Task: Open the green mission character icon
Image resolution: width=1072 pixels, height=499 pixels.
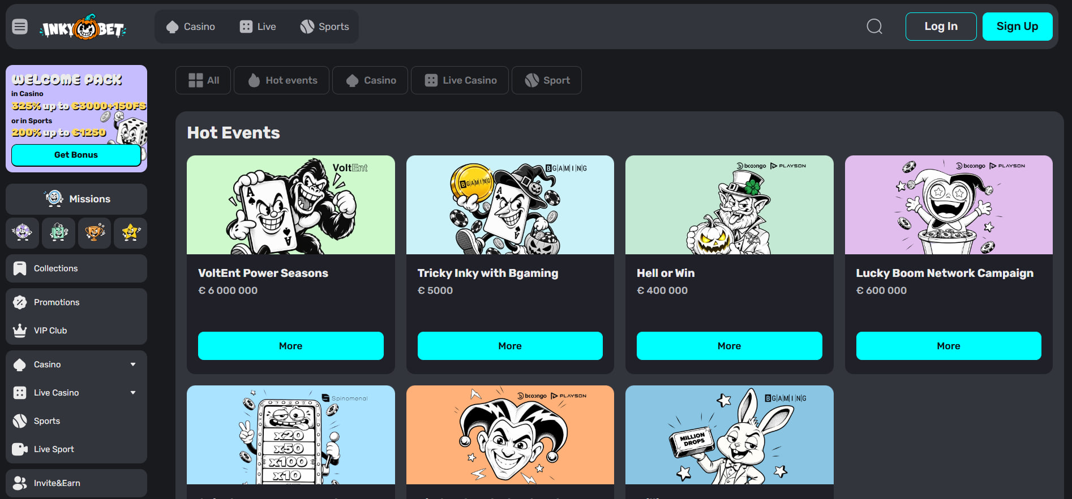Action: [x=58, y=232]
